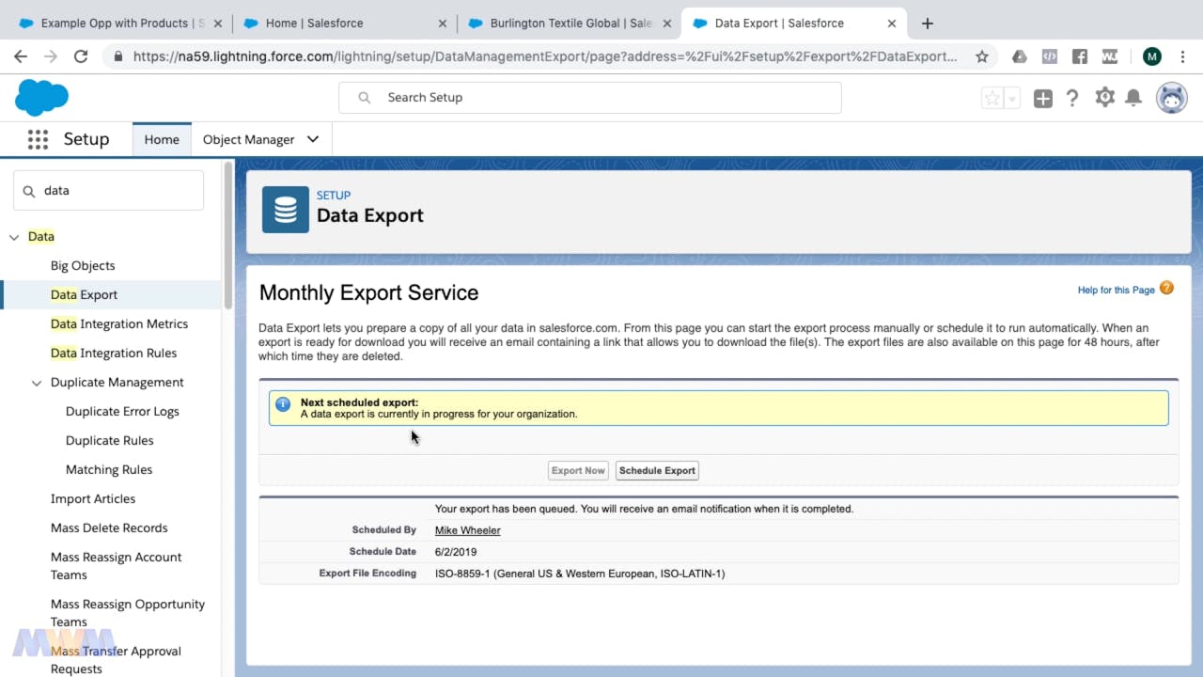Viewport: 1203px width, 677px height.
Task: Click the info icon in the yellow export notice
Action: [x=283, y=404]
